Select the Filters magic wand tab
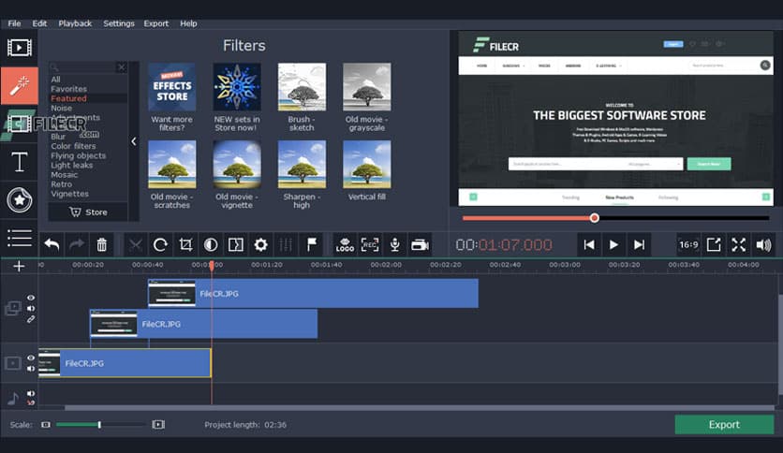The height and width of the screenshot is (453, 783). [x=20, y=86]
